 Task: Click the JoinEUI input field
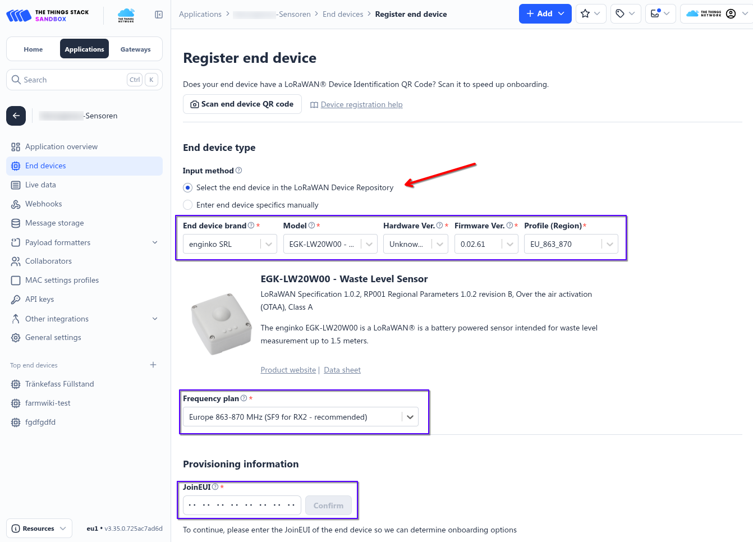242,505
